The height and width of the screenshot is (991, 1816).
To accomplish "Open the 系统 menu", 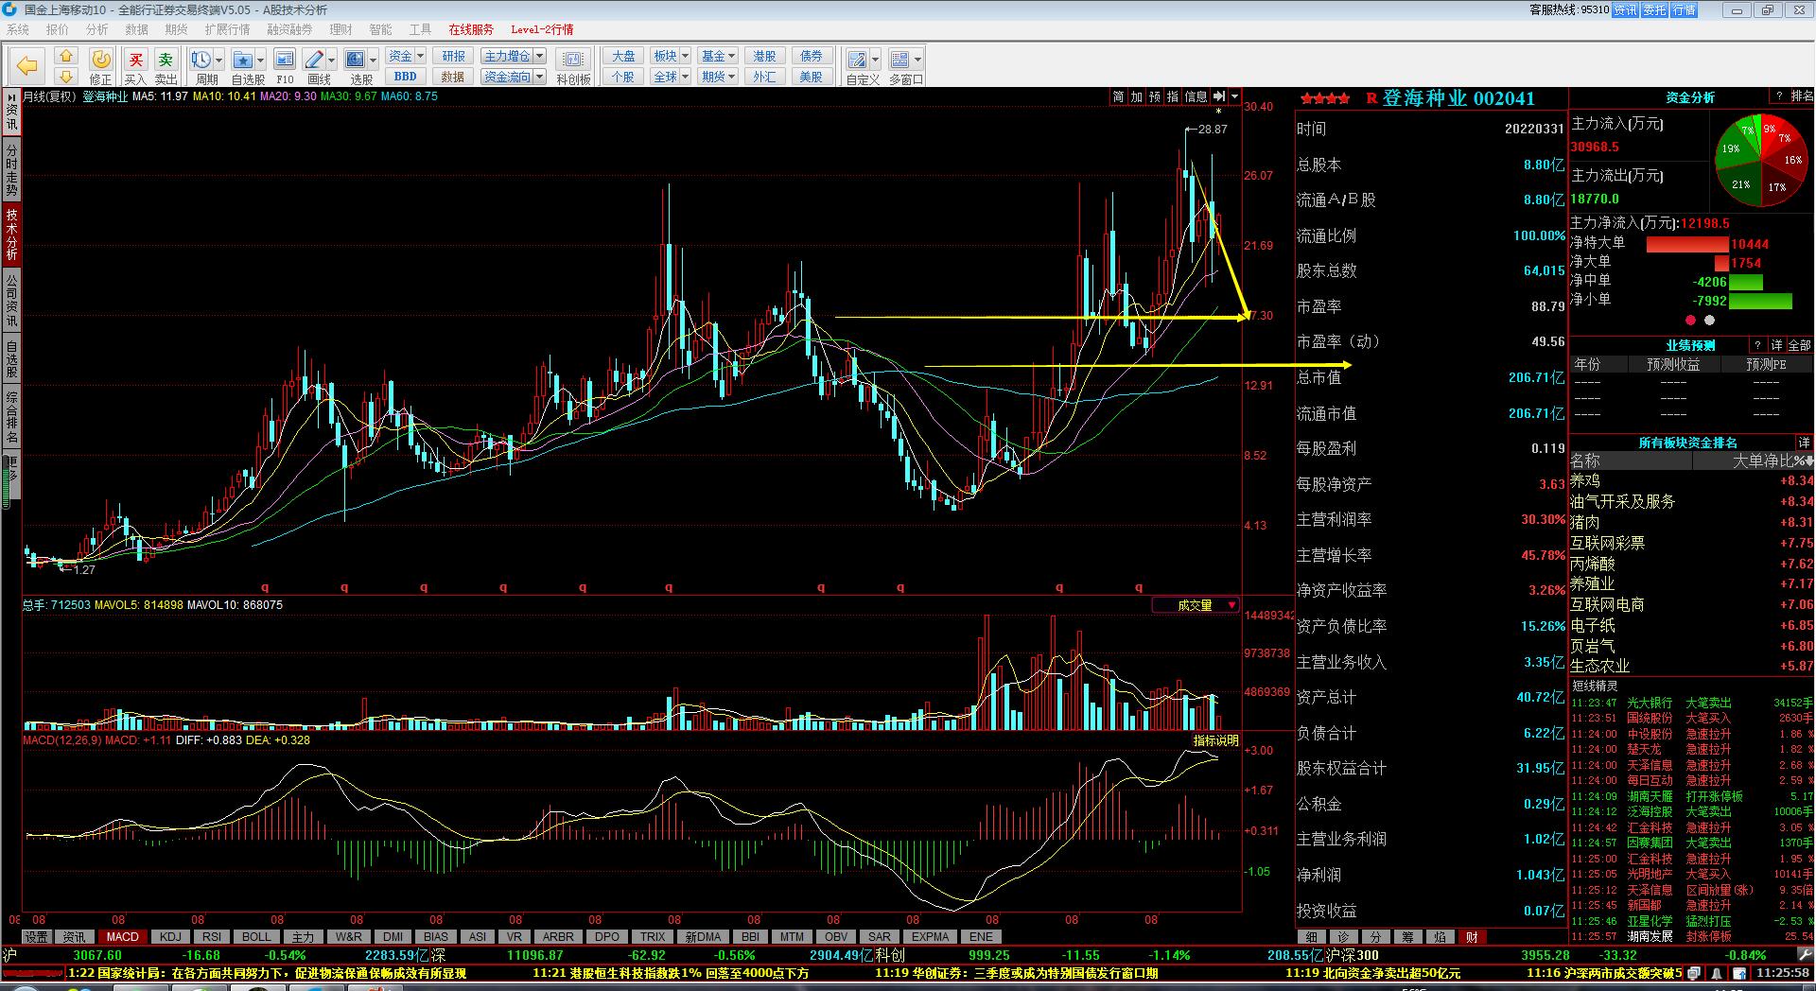I will pyautogui.click(x=18, y=30).
